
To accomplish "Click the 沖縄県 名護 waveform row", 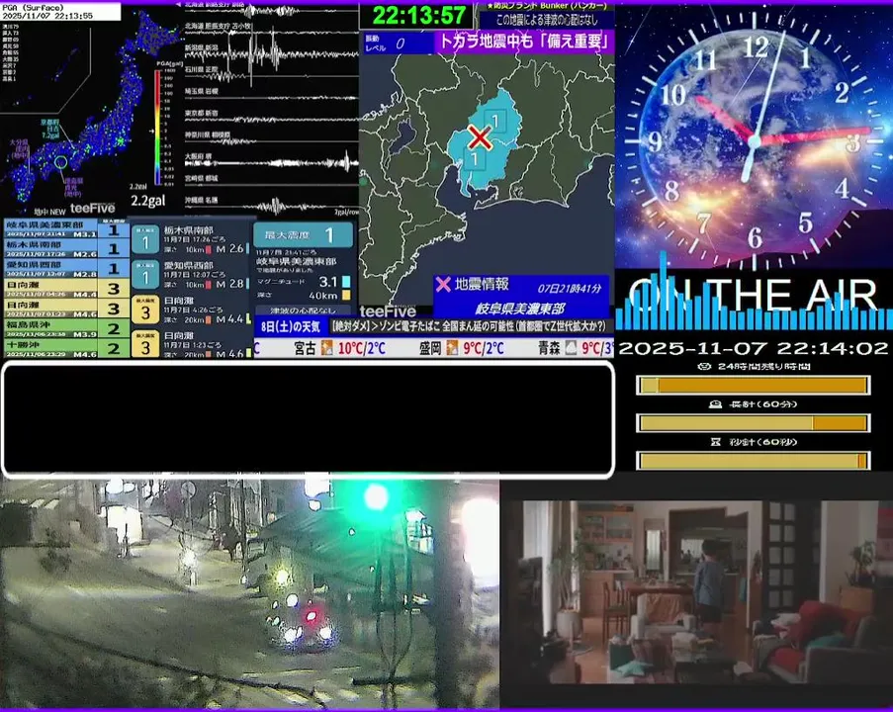I will tap(271, 204).
